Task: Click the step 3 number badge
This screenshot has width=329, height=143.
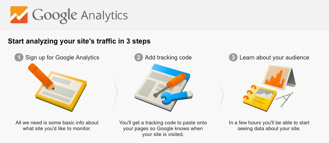Action: (233, 58)
